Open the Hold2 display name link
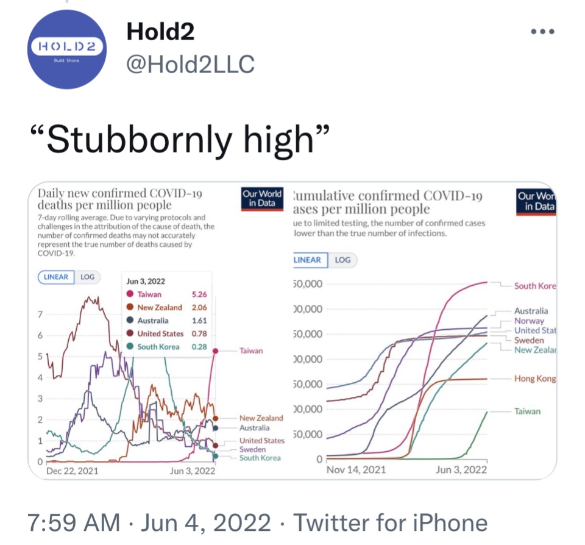 [x=160, y=32]
